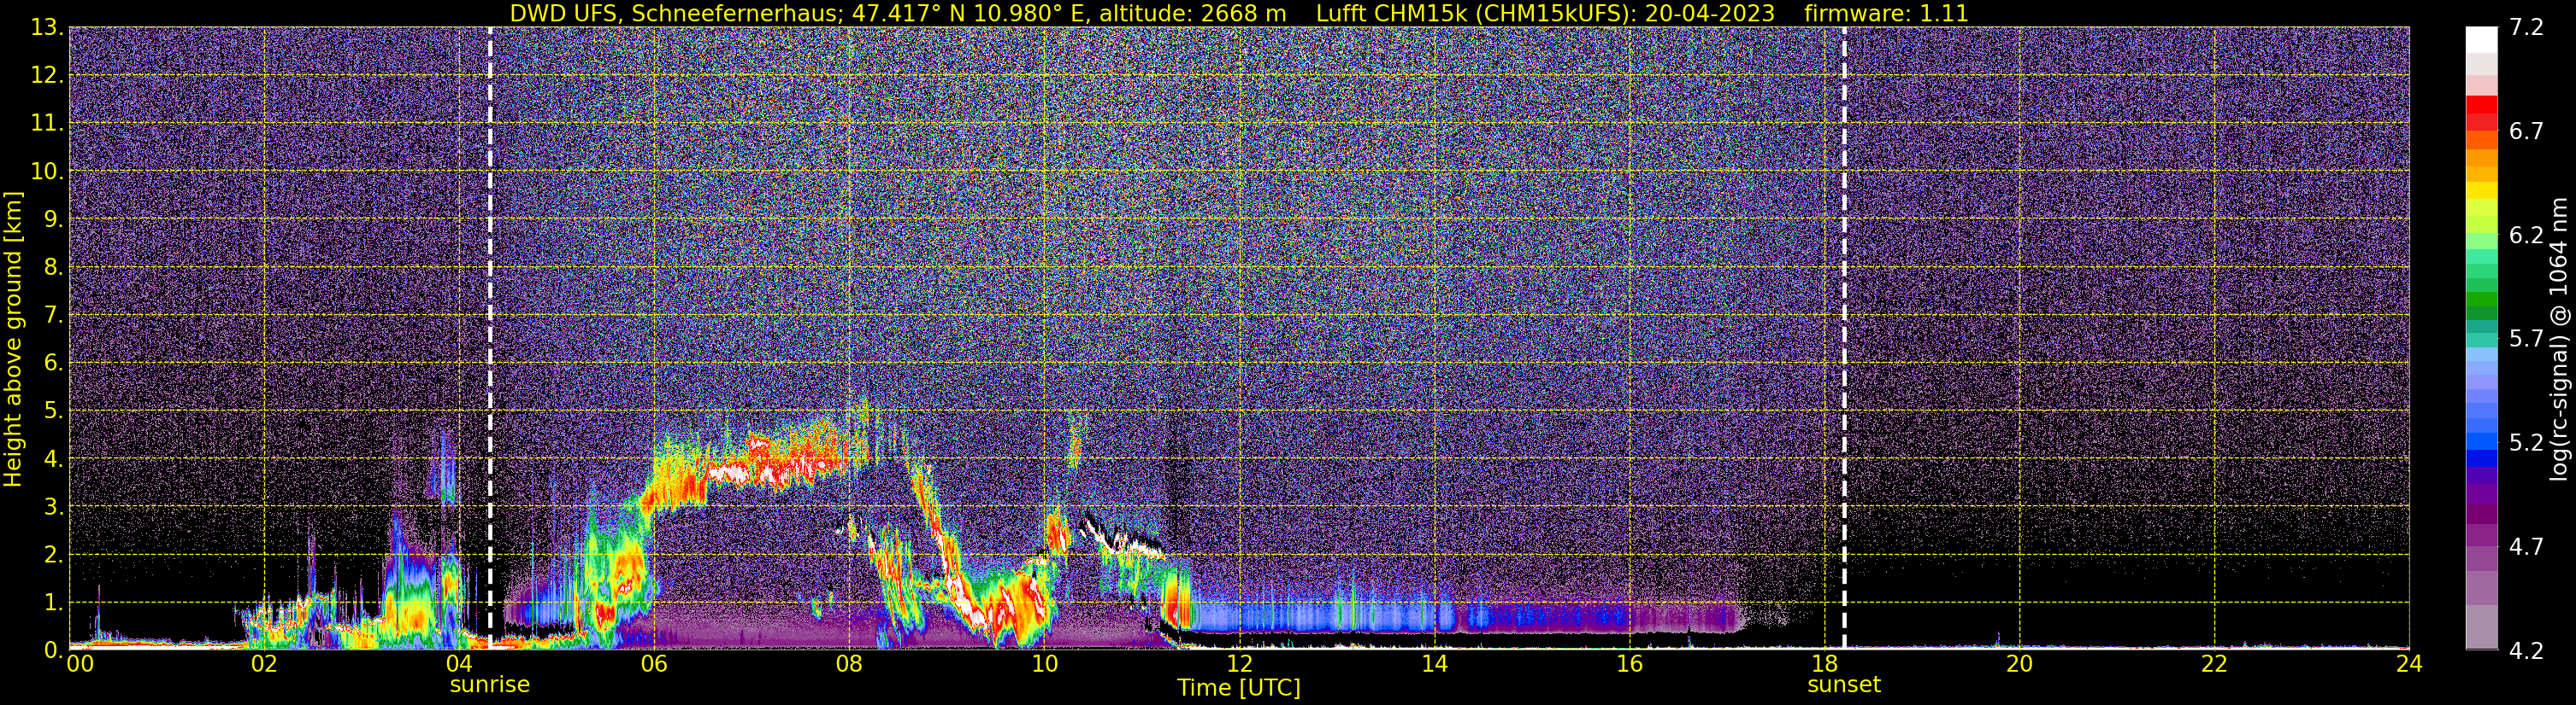Click the '3.' height tick label

point(53,507)
